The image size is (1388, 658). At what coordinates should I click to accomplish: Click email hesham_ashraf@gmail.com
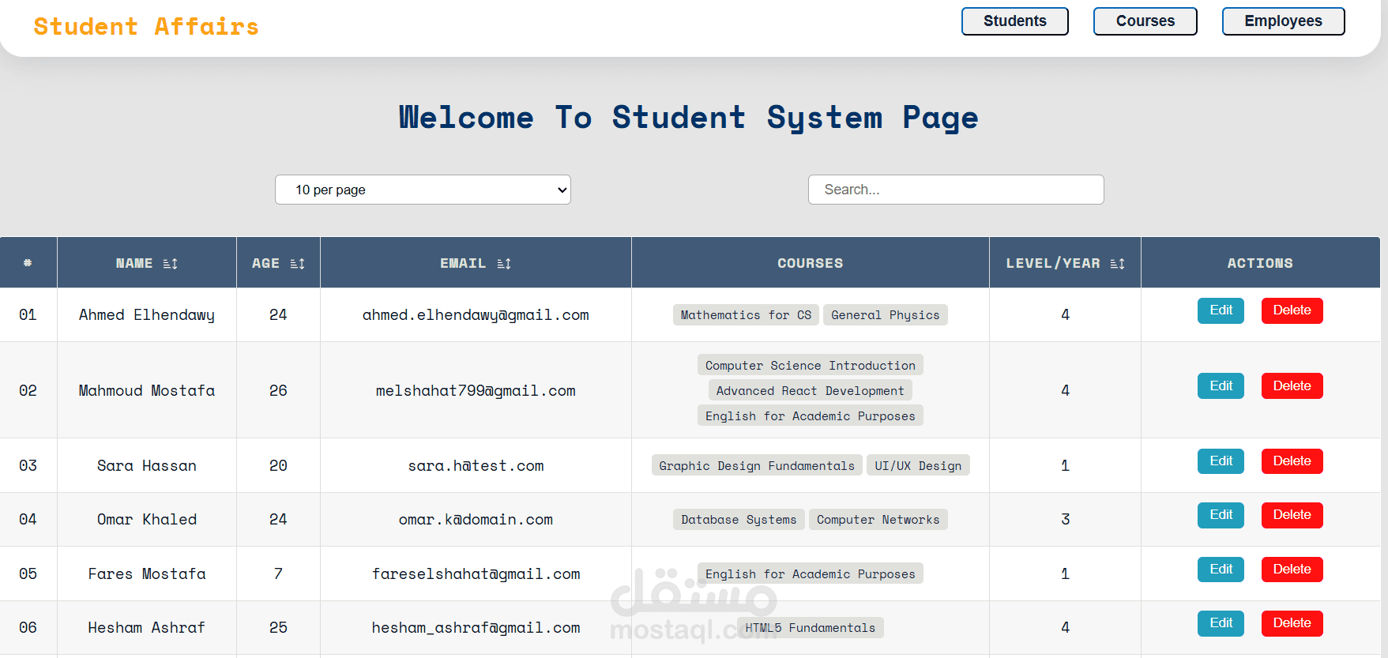tap(476, 628)
